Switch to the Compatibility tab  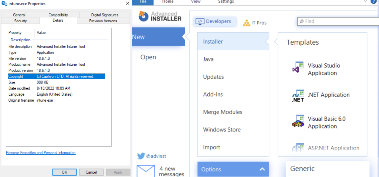[58, 15]
